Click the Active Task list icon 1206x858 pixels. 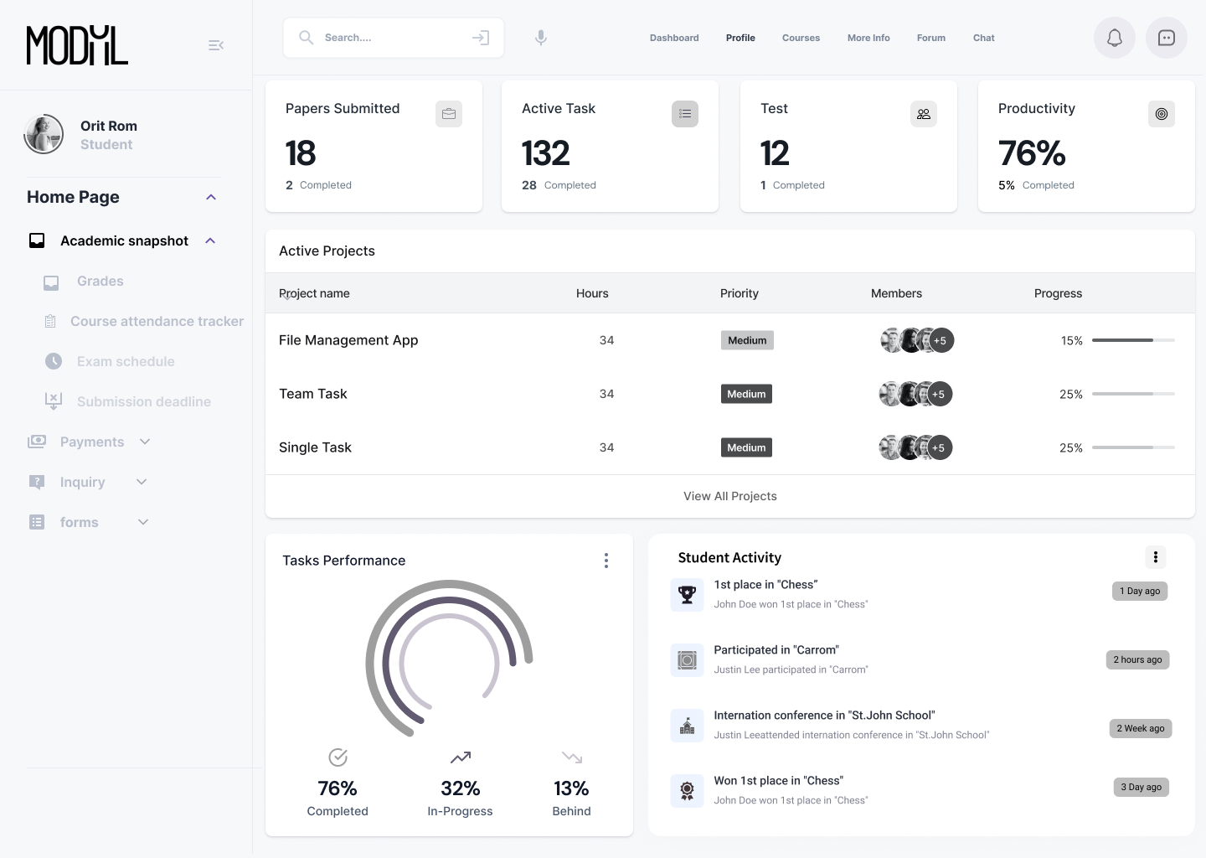point(685,114)
